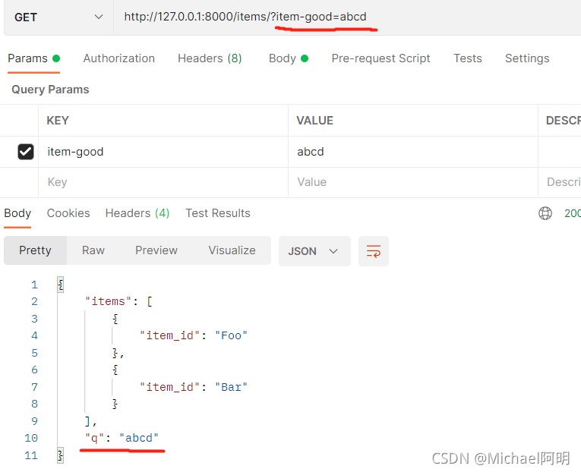Viewport: 581px width, 472px height.
Task: Click the "abcd" response value
Action: 139,439
